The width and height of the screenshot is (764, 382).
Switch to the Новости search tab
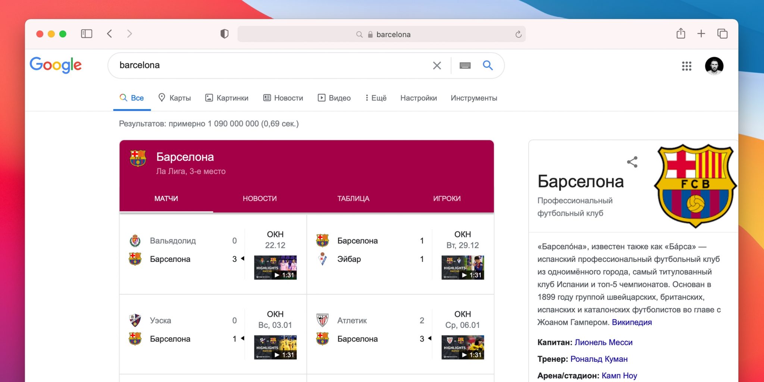tap(283, 98)
